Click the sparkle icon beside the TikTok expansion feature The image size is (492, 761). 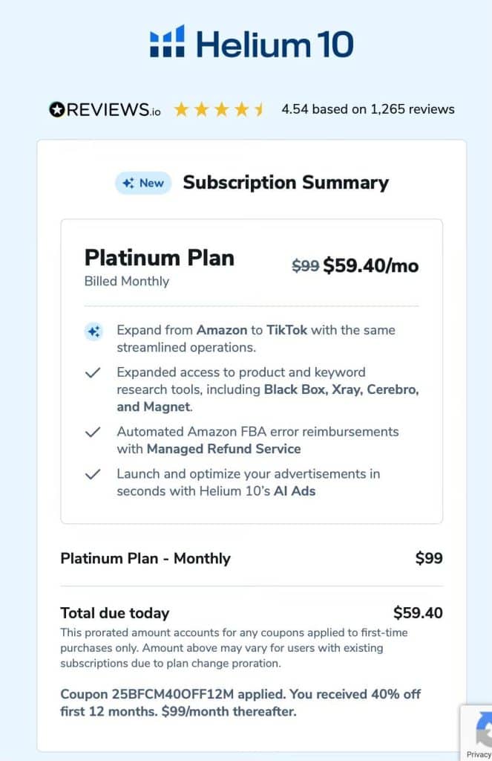(94, 332)
